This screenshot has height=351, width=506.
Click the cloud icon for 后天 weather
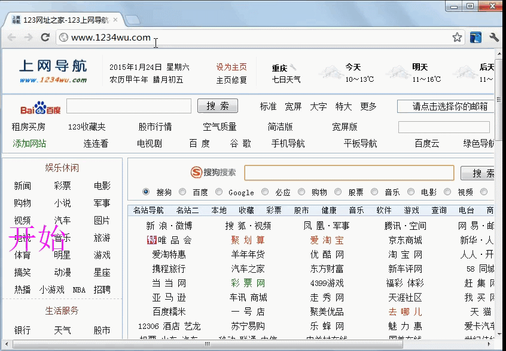pos(465,72)
